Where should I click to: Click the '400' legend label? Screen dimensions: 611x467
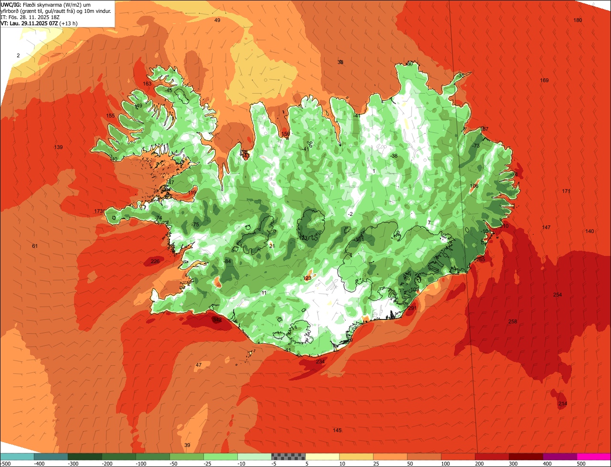(x=547, y=464)
